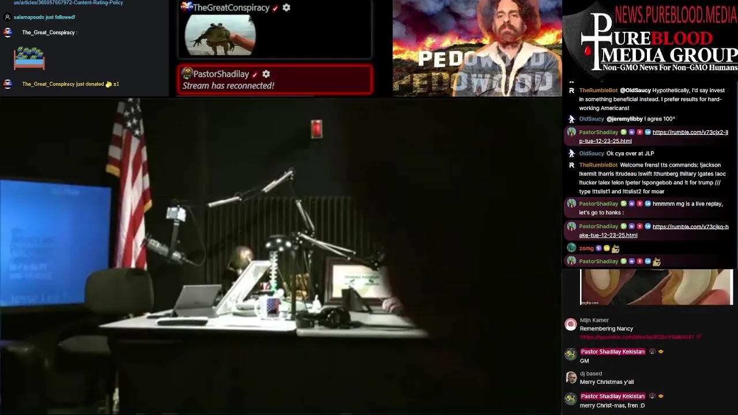Click 'merry Christ-mas, fren :D' message

pos(612,406)
